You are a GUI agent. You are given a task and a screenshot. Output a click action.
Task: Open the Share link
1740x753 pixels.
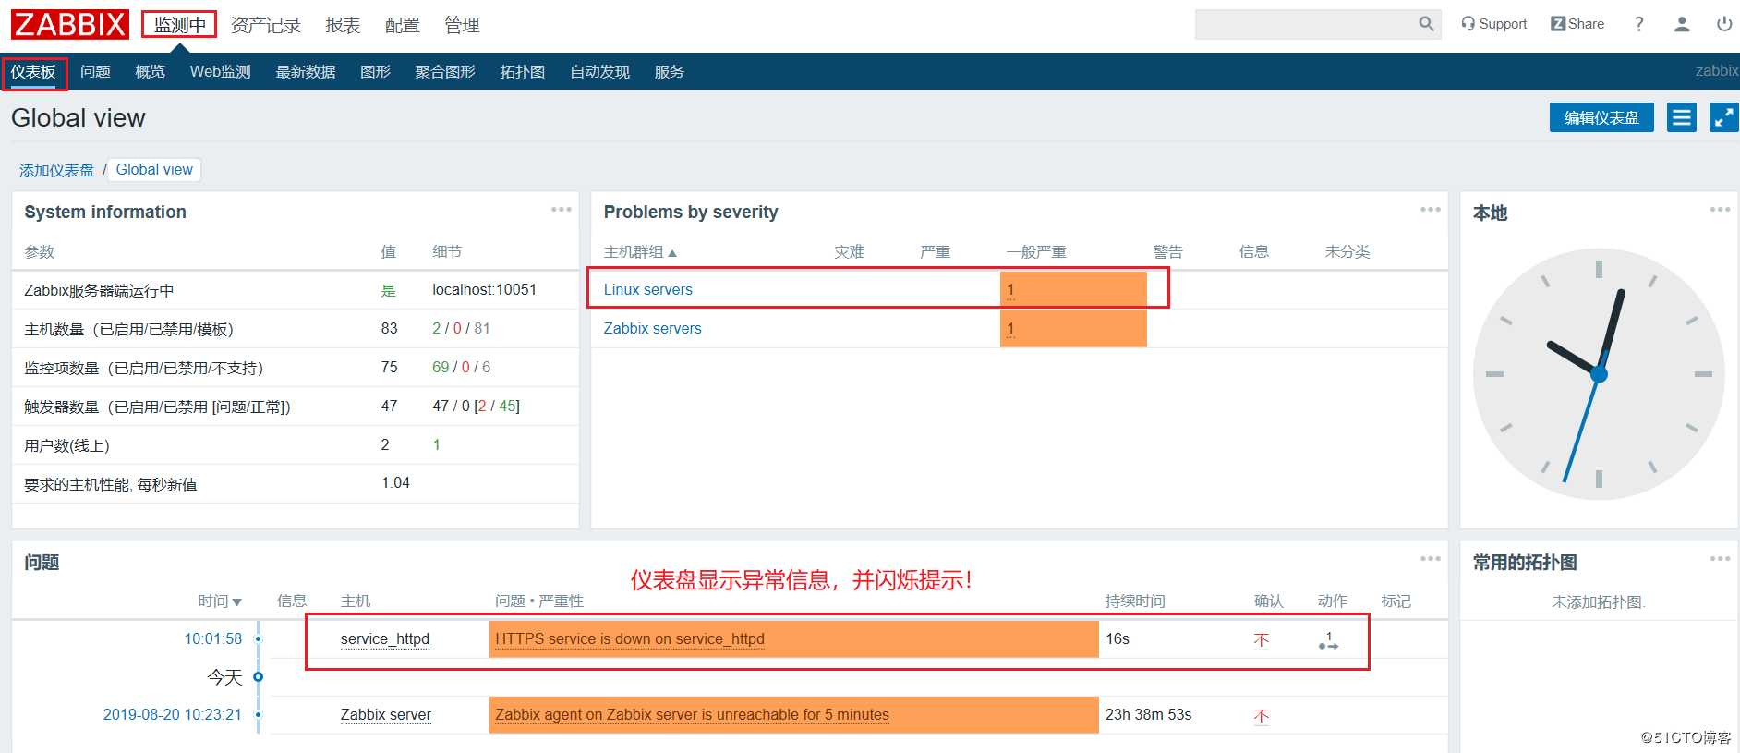click(x=1577, y=24)
